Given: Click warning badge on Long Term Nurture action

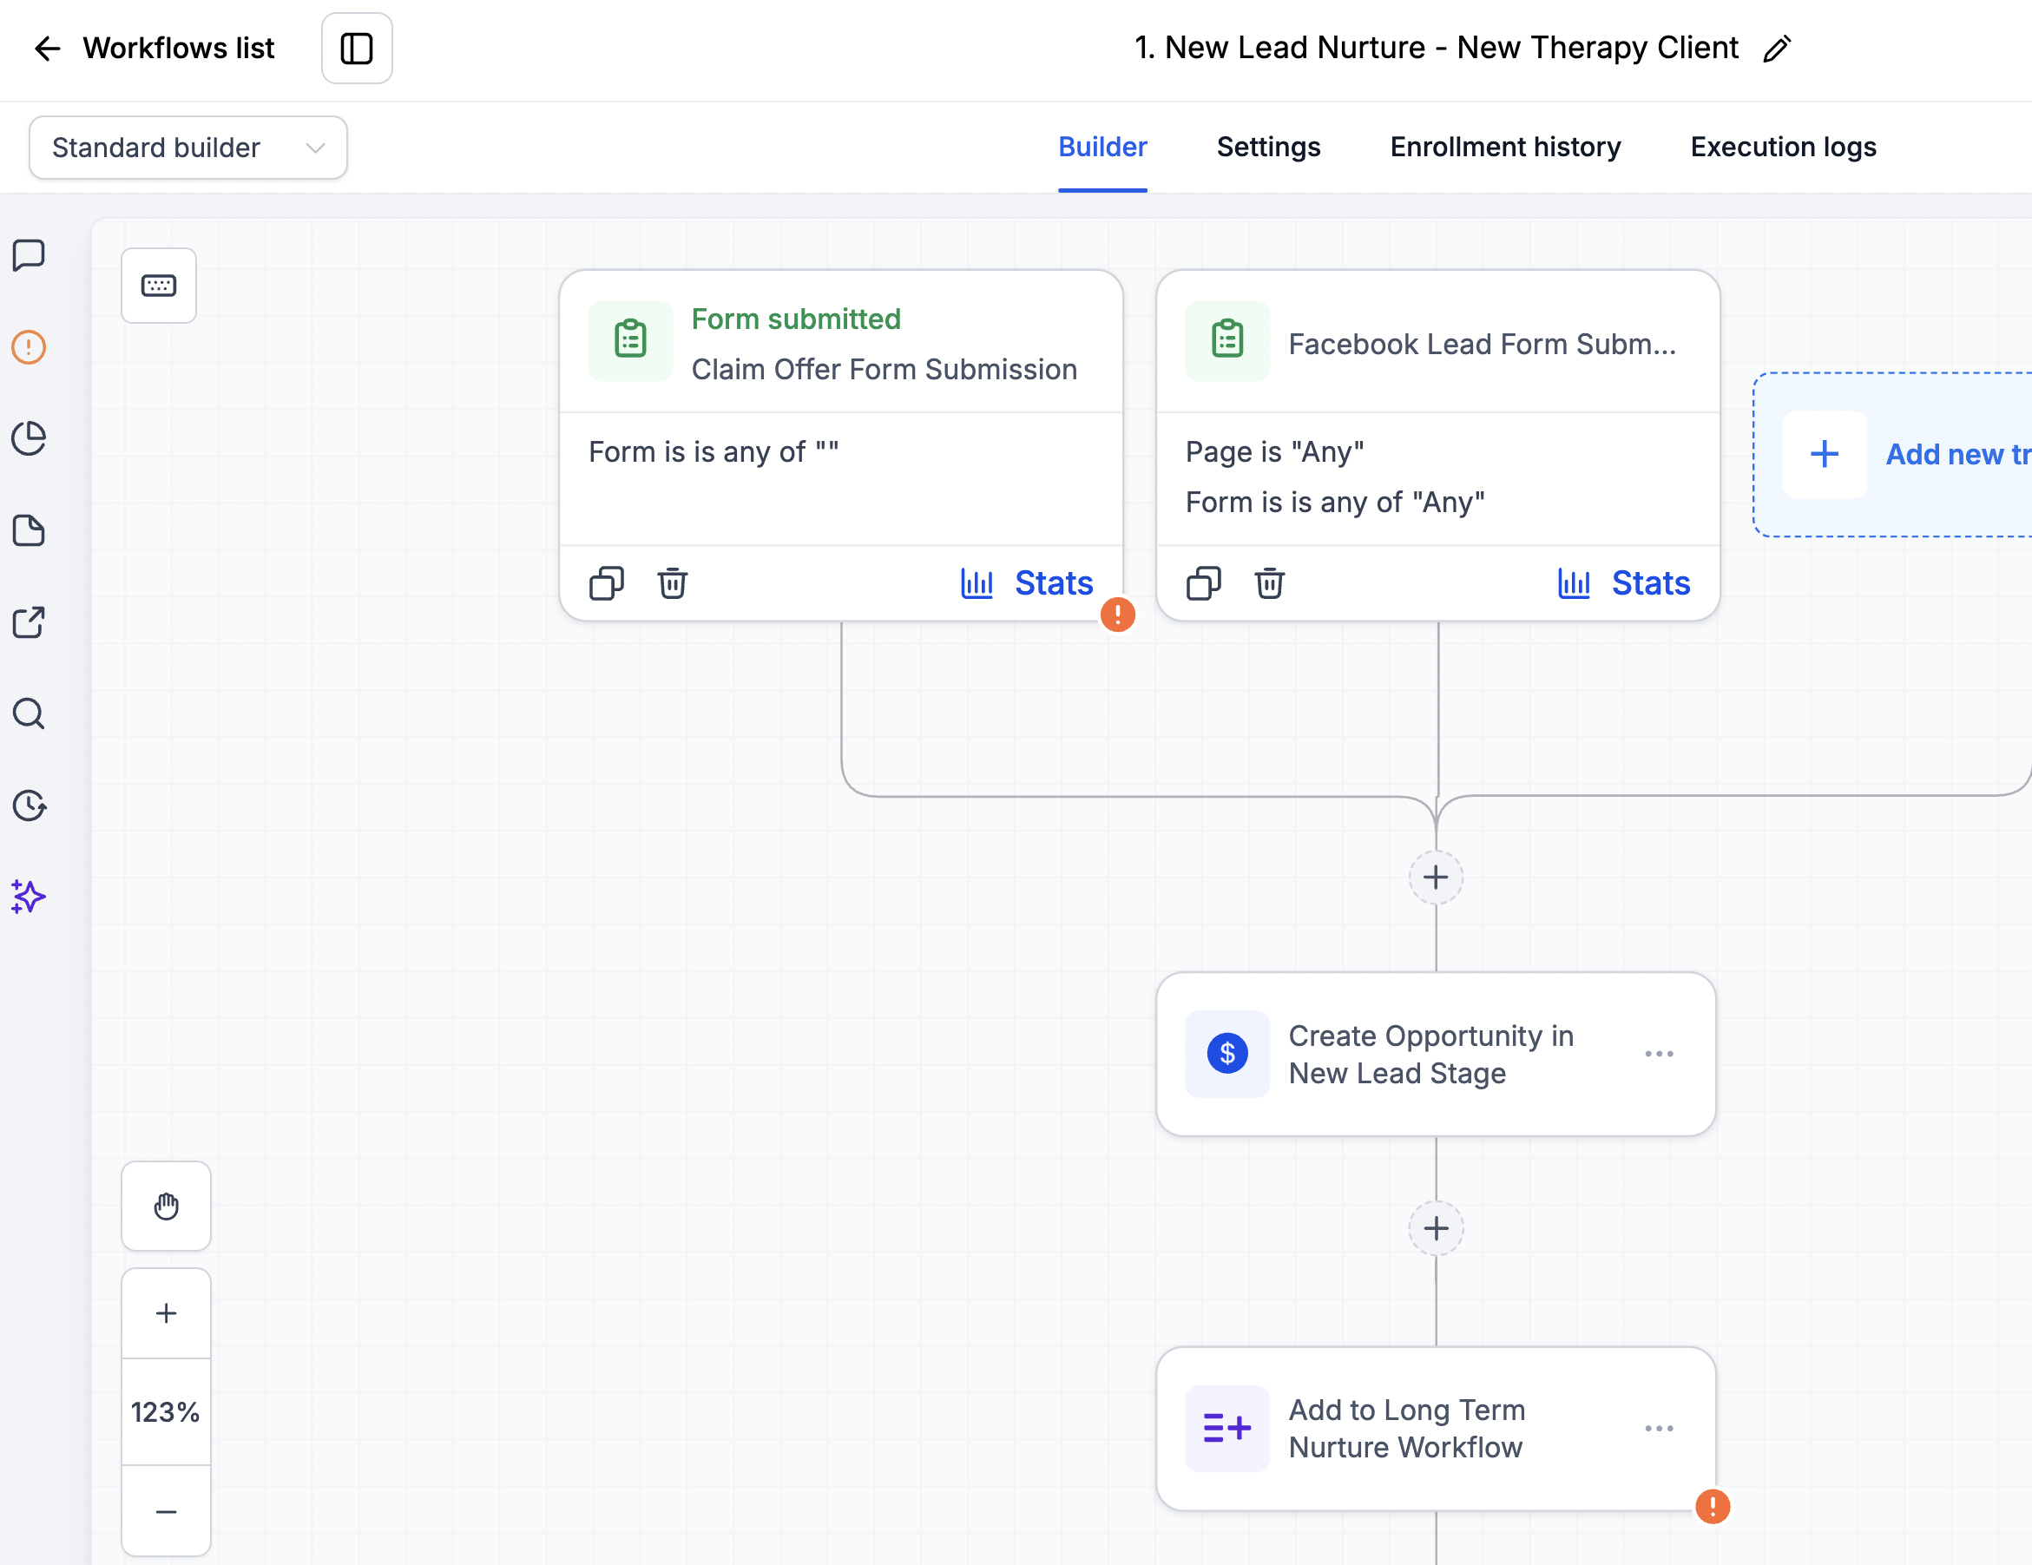Looking at the screenshot, I should (1713, 1506).
